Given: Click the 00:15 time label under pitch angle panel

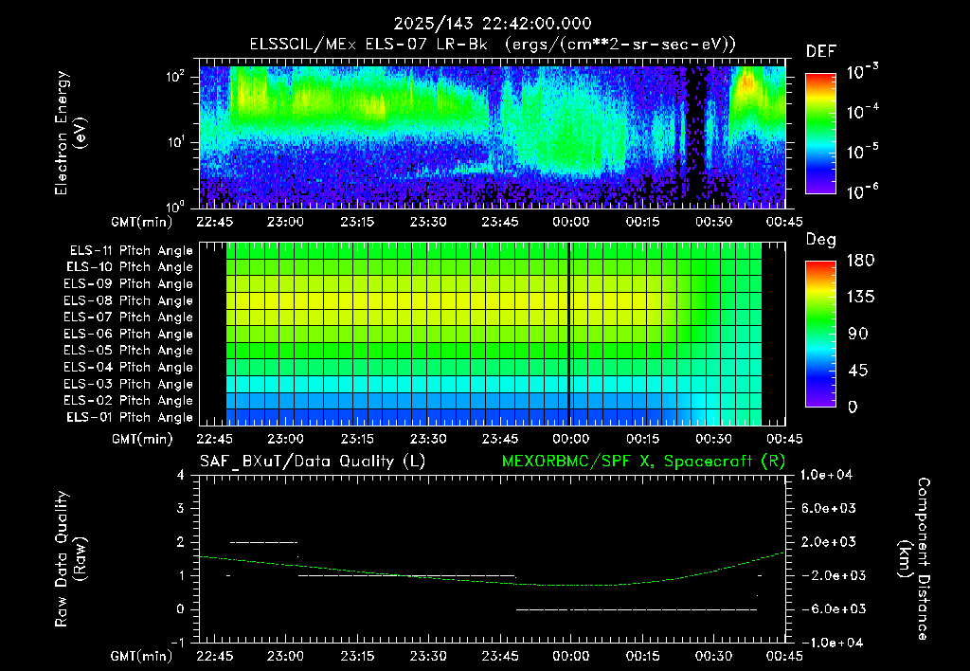Looking at the screenshot, I should (643, 439).
